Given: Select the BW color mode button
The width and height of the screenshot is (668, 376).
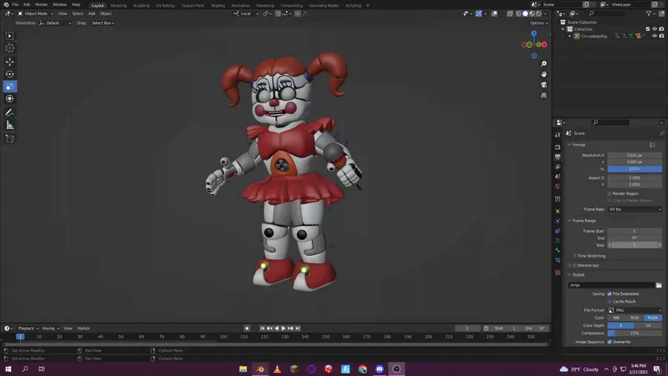Looking at the screenshot, I should pyautogui.click(x=617, y=317).
